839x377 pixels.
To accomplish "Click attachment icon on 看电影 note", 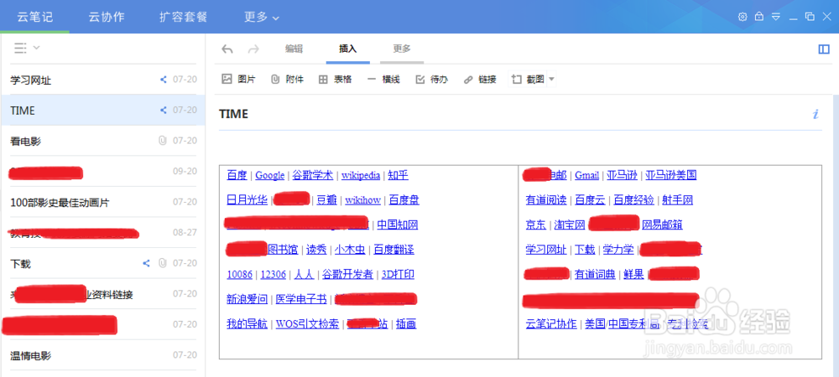I will click(163, 141).
